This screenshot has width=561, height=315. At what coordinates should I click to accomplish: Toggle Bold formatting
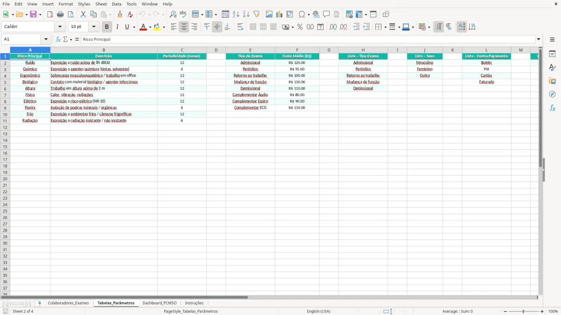(107, 27)
